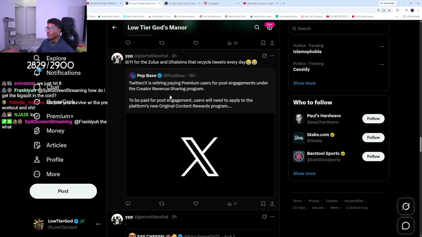Click the Explore magnifier in sidebar
This screenshot has width=422, height=237.
click(x=37, y=58)
